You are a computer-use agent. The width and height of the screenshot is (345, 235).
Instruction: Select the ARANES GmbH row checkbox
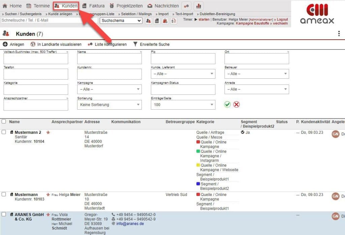coord(4,214)
